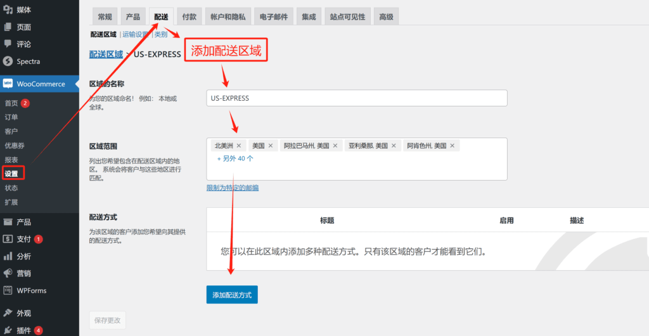Remove the 阿肯色州, 美国 tag
This screenshot has width=649, height=336.
pyautogui.click(x=452, y=146)
